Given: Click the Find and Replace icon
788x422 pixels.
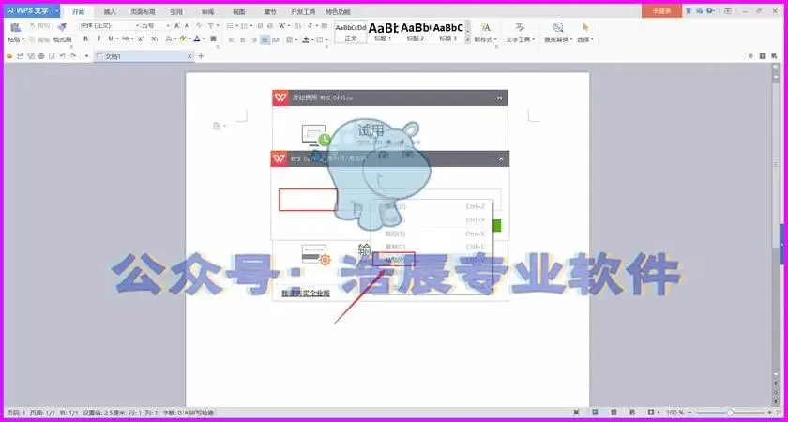Looking at the screenshot, I should point(558,27).
